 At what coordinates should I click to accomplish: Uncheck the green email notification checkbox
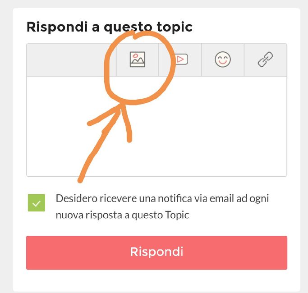[37, 203]
